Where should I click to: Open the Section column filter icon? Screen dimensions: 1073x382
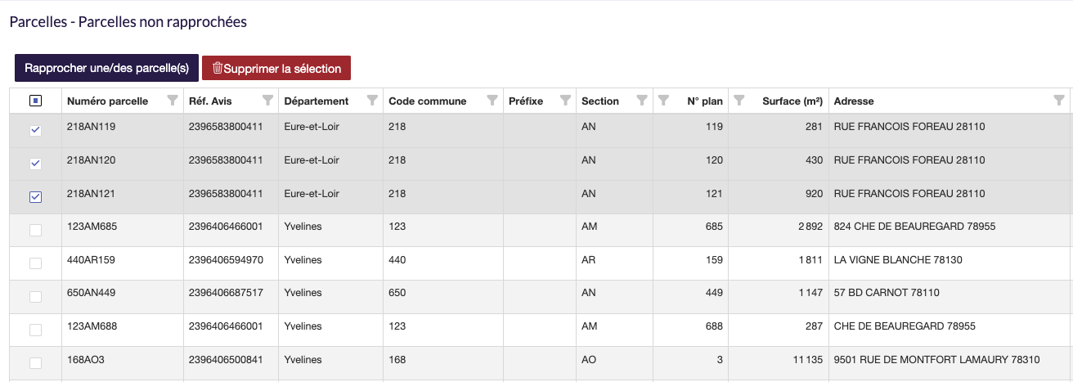point(642,101)
